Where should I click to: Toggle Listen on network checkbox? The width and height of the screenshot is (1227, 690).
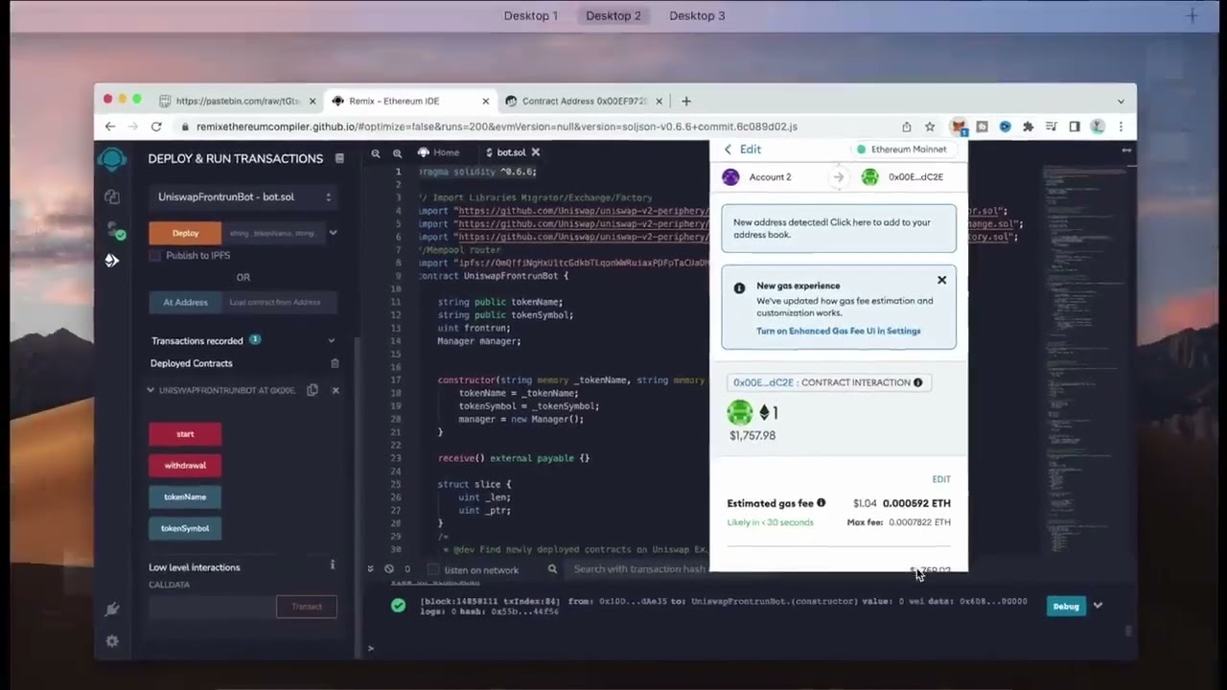click(433, 569)
